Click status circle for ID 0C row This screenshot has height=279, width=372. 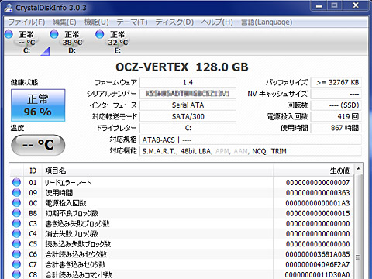pos(16,203)
